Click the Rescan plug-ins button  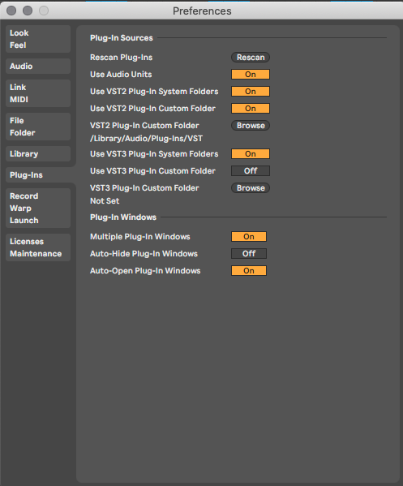point(251,58)
